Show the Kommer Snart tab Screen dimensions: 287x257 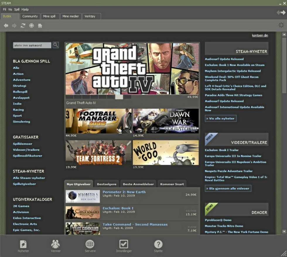click(172, 184)
